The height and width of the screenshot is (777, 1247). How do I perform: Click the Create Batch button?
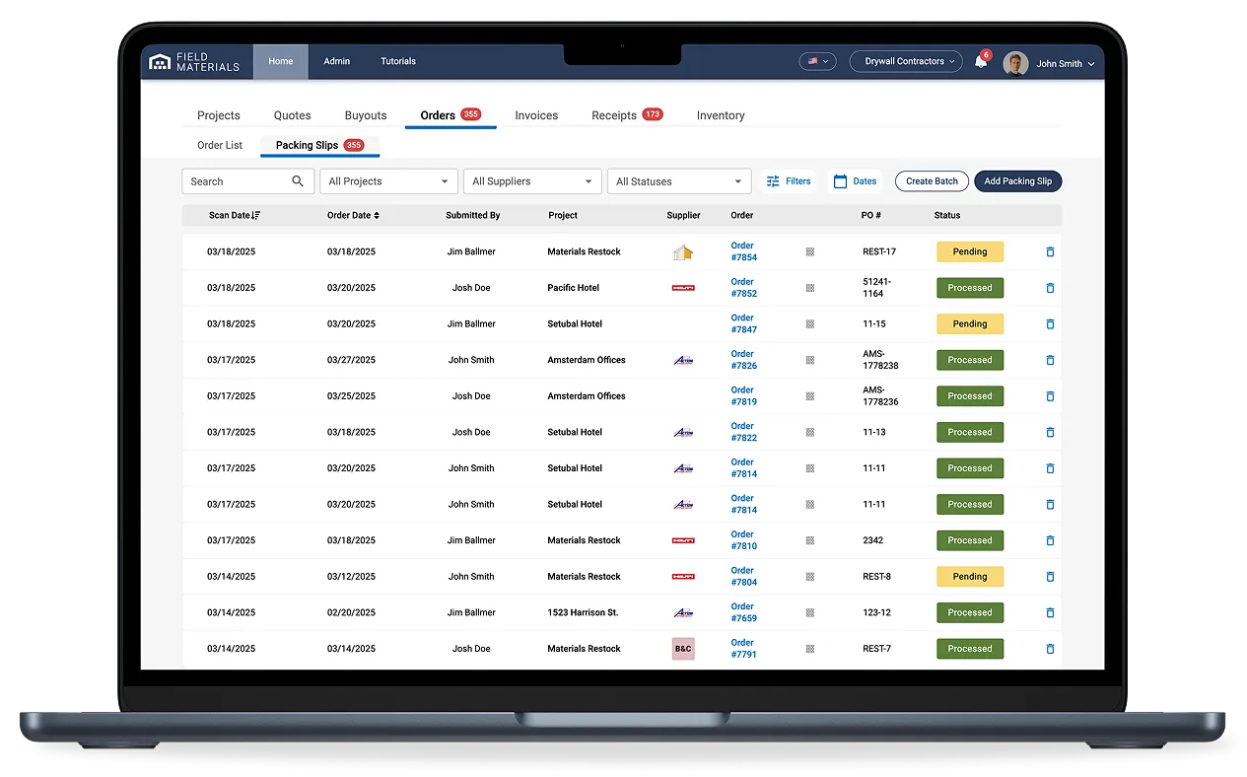(932, 181)
